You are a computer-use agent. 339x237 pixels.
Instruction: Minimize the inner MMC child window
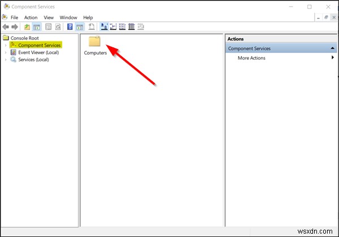click(x=318, y=17)
